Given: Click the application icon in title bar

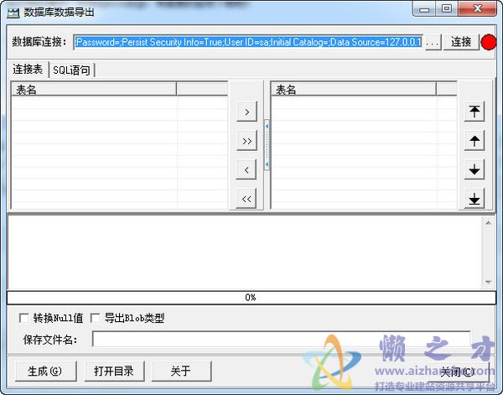Looking at the screenshot, I should 13,13.
